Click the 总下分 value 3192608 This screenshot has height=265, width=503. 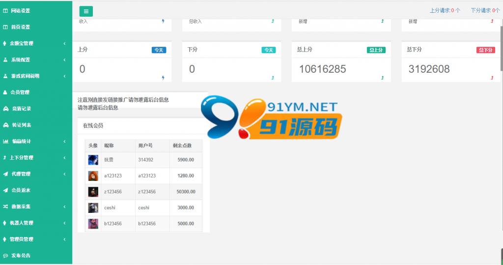429,69
